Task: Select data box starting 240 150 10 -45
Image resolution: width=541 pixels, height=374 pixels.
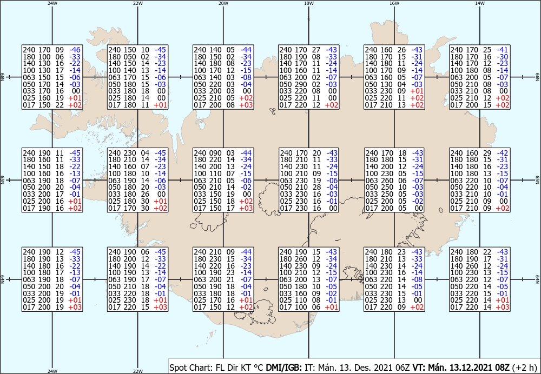Action: 137,77
